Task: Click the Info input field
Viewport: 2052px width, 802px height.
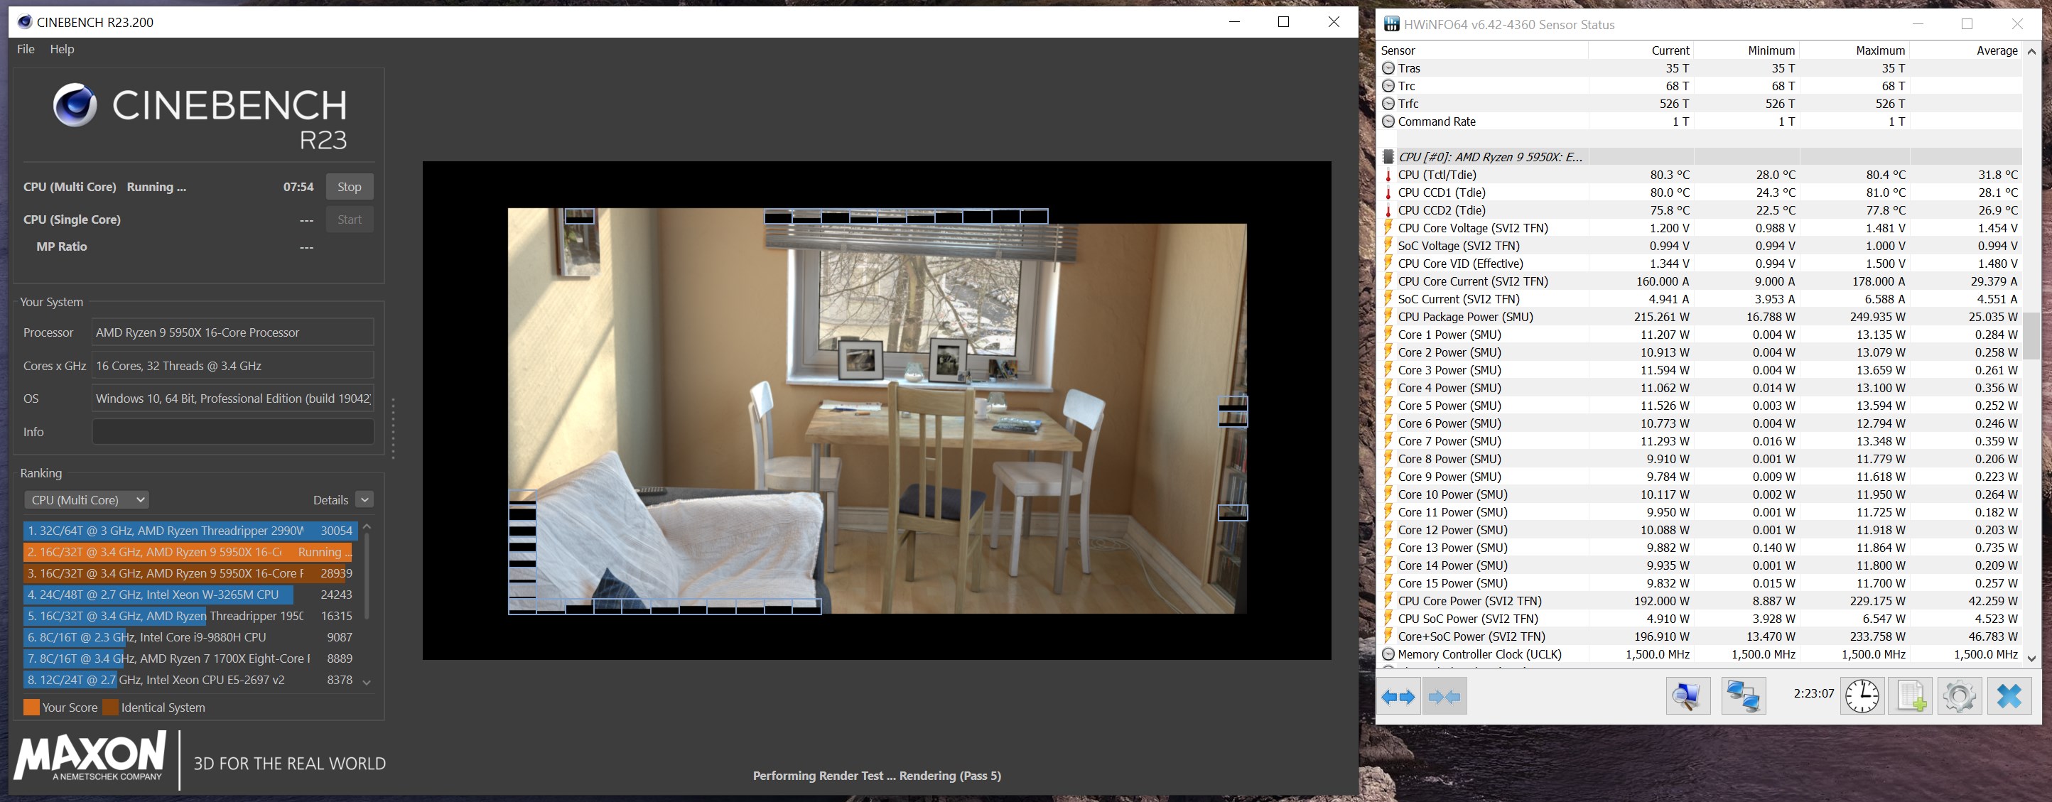Action: click(x=232, y=432)
